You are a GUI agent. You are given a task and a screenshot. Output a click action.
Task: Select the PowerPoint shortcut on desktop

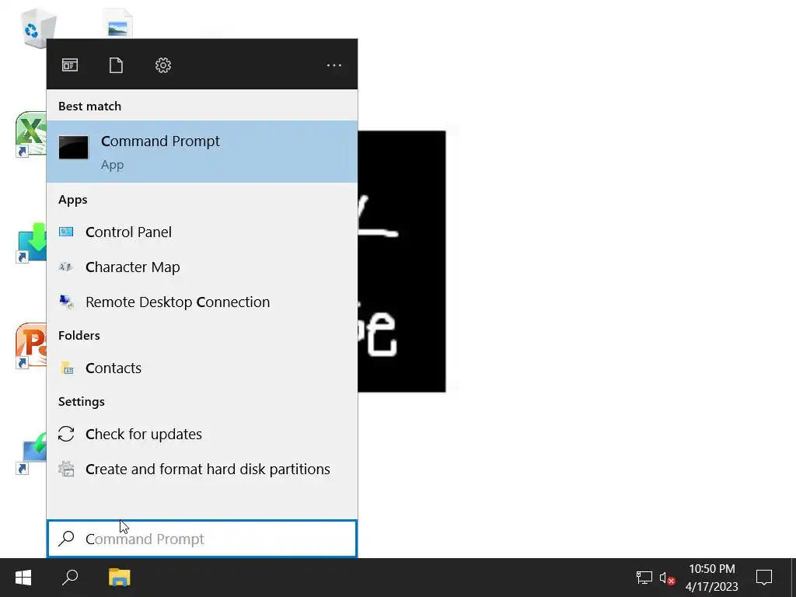coord(31,346)
